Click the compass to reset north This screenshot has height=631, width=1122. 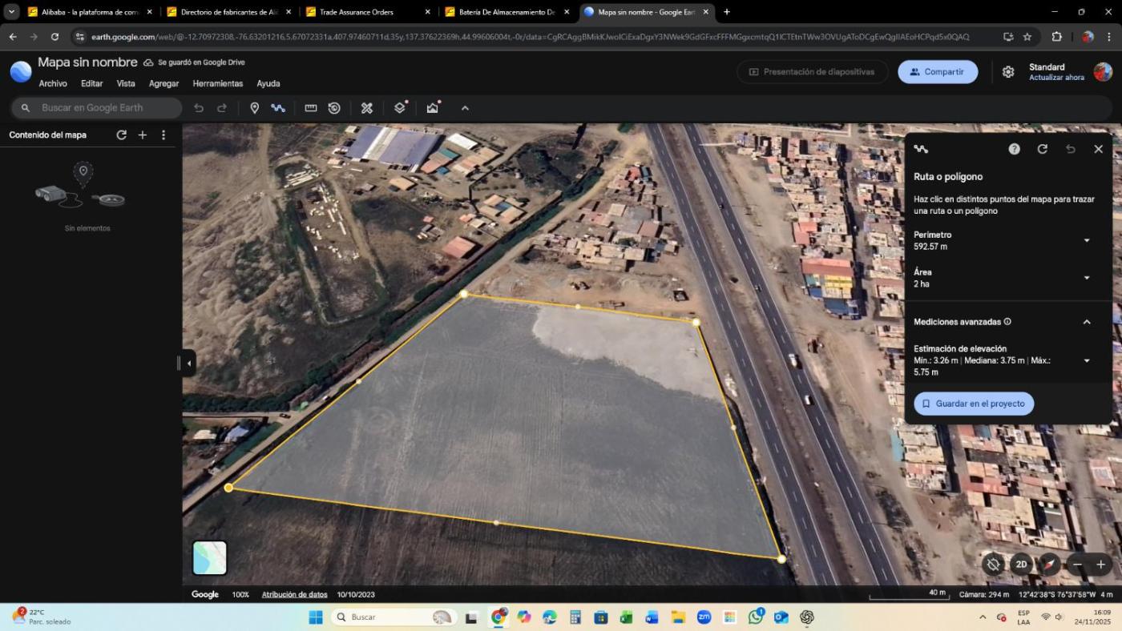[1049, 565]
